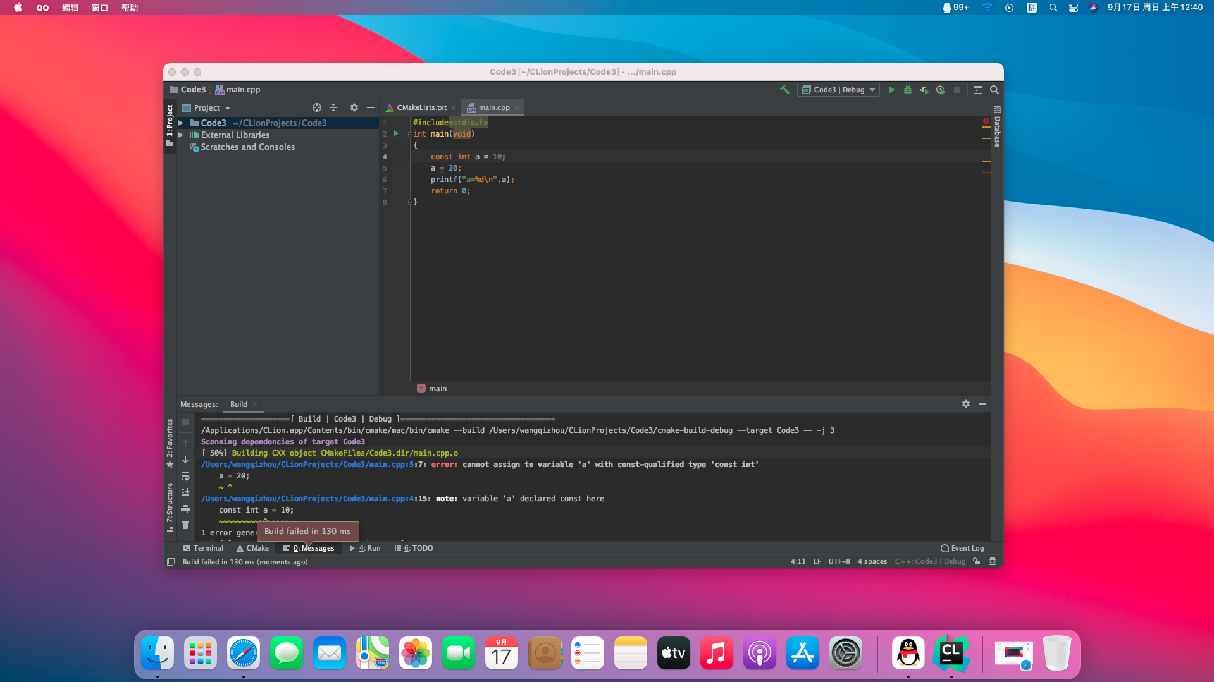Close the main.cpp tab
The image size is (1214, 682).
517,107
